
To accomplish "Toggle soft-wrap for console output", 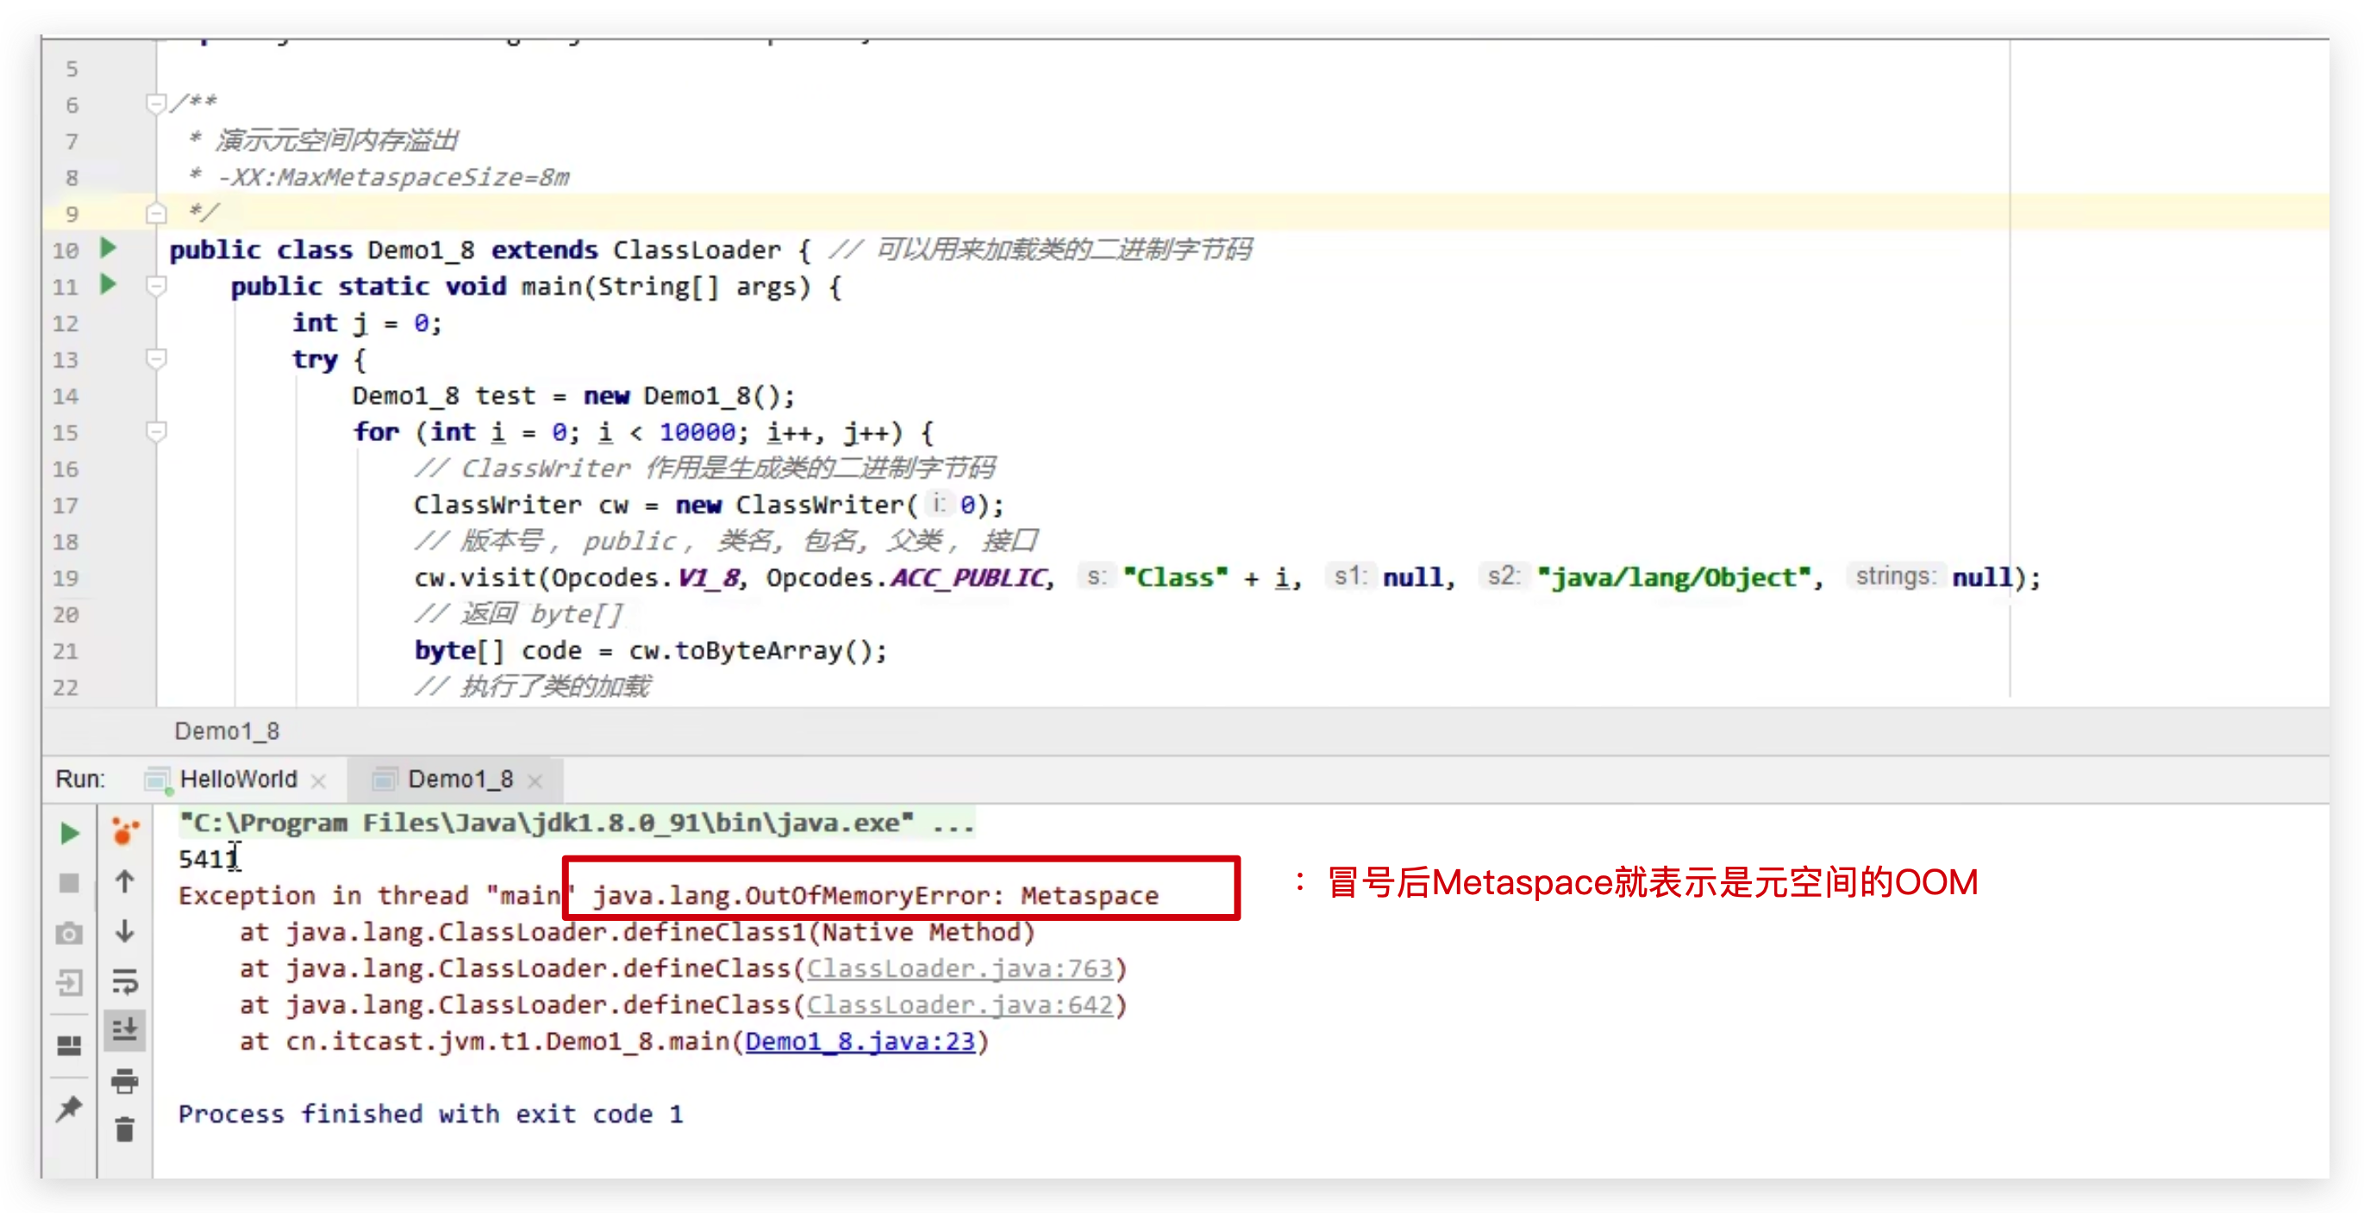I will 125,983.
